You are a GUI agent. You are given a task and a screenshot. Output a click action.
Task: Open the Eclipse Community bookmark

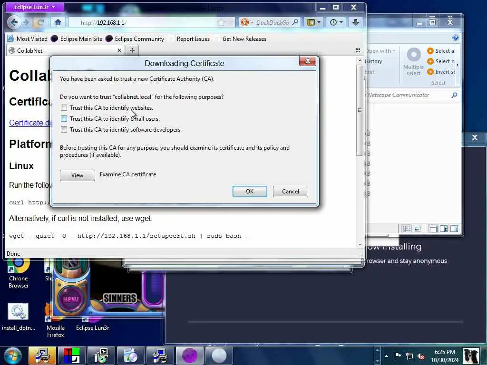point(135,39)
